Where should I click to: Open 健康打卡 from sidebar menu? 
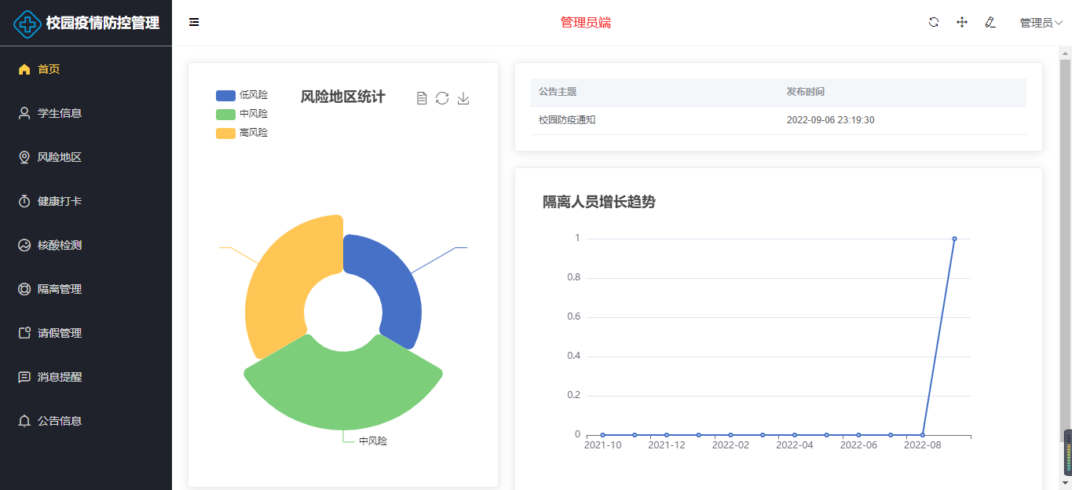click(x=60, y=201)
